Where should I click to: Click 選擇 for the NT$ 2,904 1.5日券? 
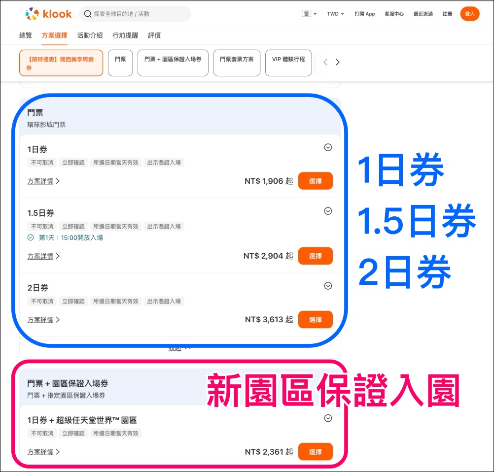coord(316,256)
